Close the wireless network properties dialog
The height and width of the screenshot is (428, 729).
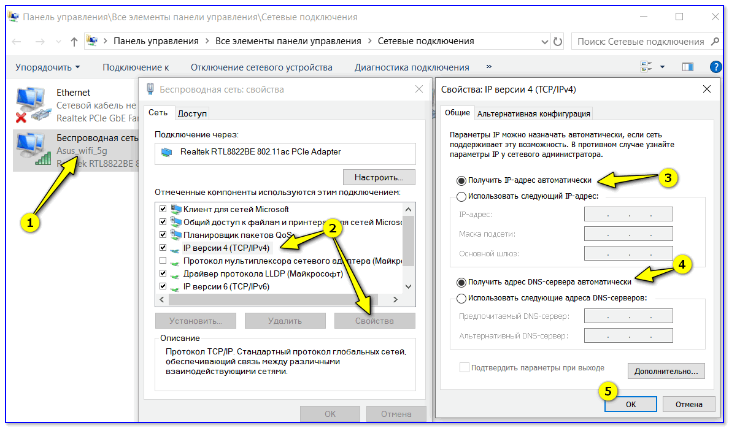pos(419,90)
